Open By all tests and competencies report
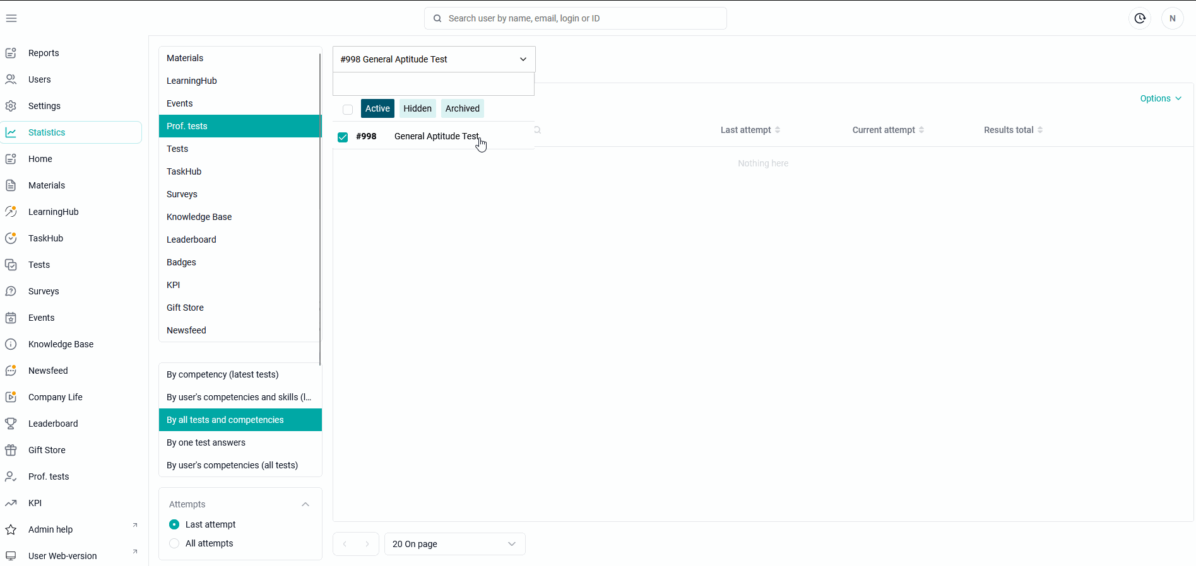Image resolution: width=1196 pixels, height=566 pixels. 240,420
